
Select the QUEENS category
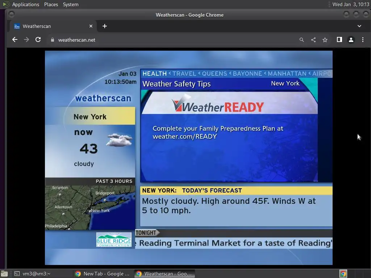(x=214, y=73)
